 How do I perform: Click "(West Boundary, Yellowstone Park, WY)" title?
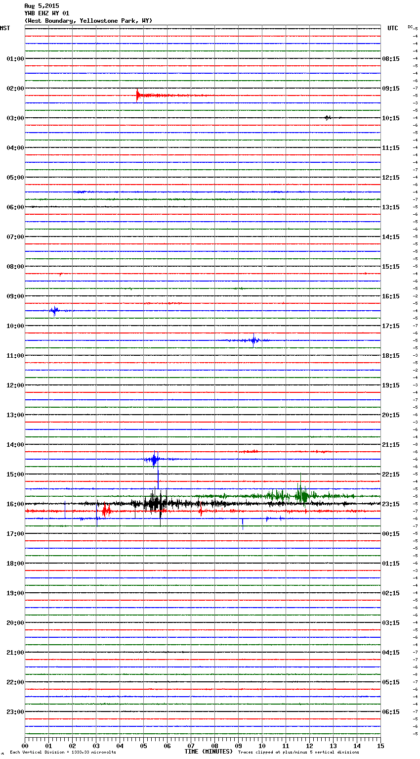click(88, 21)
